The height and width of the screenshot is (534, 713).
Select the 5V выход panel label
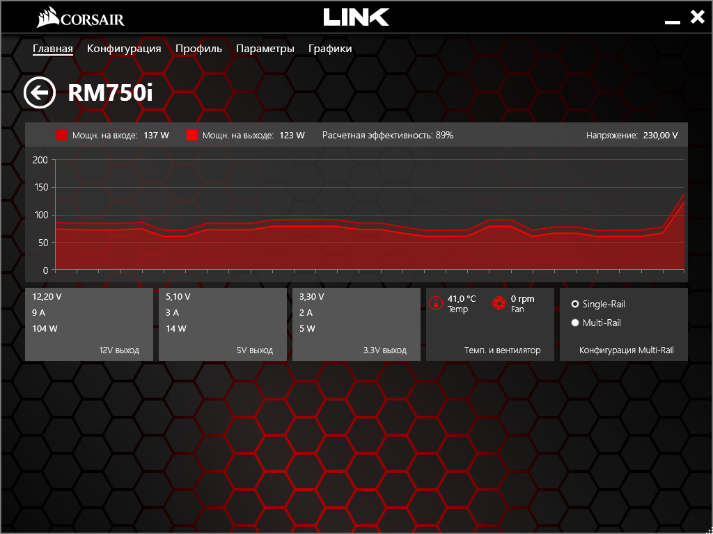[255, 350]
